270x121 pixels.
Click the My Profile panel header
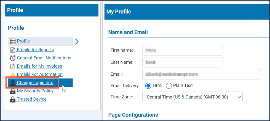click(187, 12)
